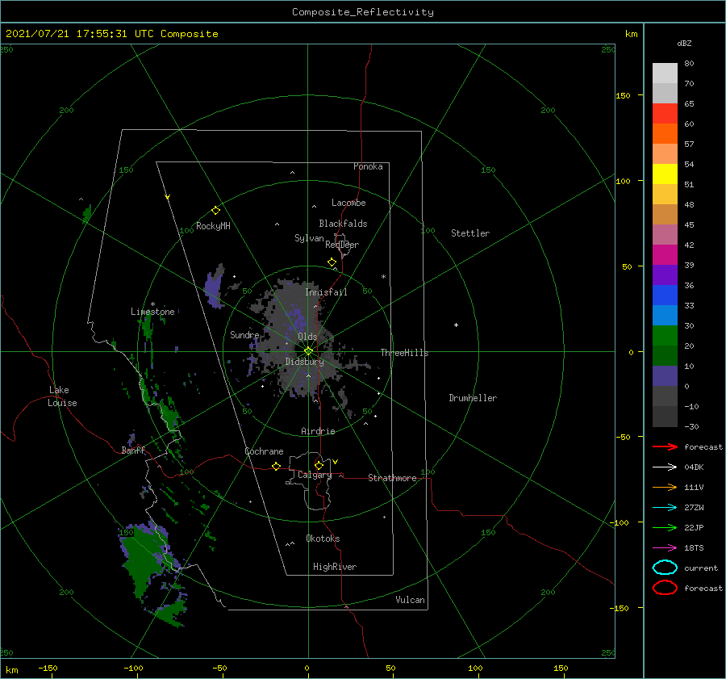Image resolution: width=726 pixels, height=679 pixels.
Task: Click the cyan 27ZW arrow icon
Action: (x=665, y=508)
